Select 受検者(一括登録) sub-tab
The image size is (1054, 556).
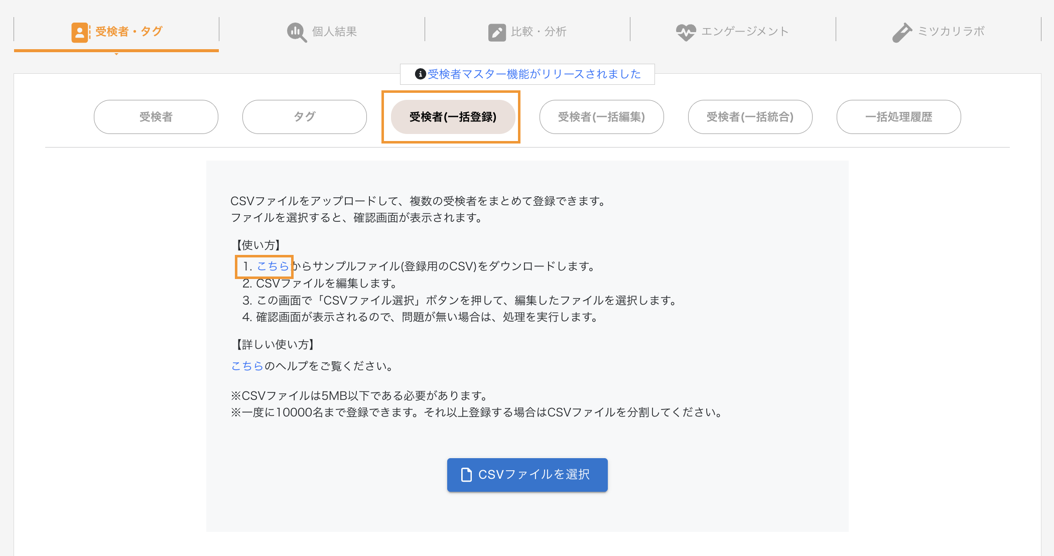click(x=453, y=117)
